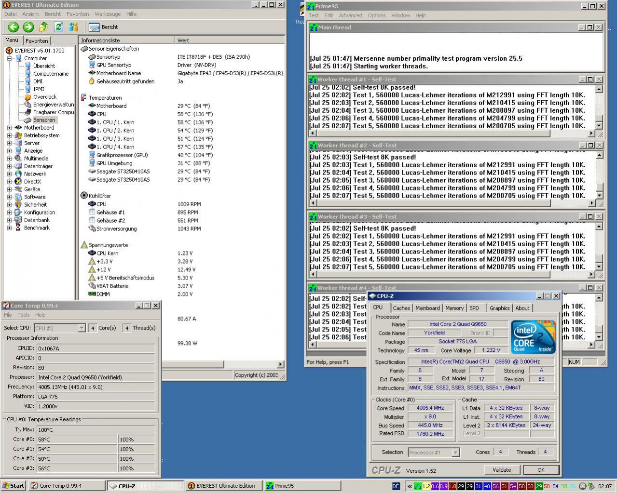Switch to Graphics tab in CPU-Z
This screenshot has height=493, width=617.
coord(499,308)
